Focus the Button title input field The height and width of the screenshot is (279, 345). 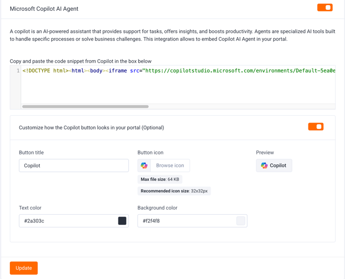[74, 166]
